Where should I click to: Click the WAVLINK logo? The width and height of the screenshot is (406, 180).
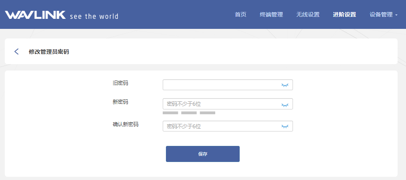pyautogui.click(x=35, y=15)
